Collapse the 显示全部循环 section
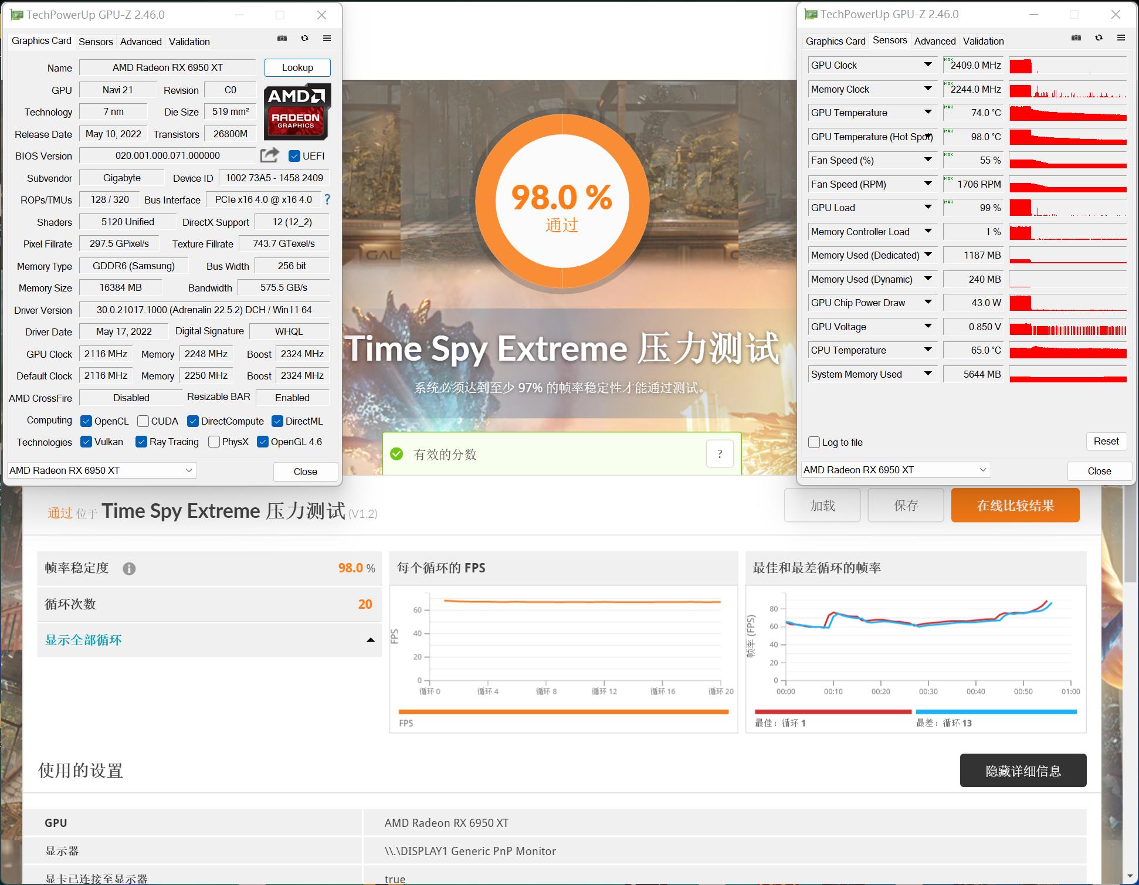The height and width of the screenshot is (885, 1139). click(370, 640)
